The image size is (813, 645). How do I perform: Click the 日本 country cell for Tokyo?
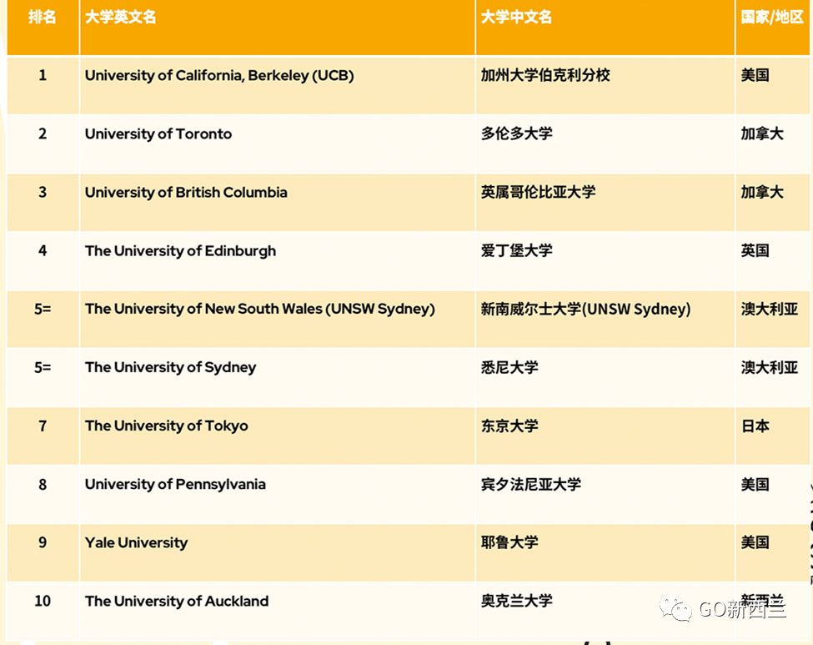point(755,426)
